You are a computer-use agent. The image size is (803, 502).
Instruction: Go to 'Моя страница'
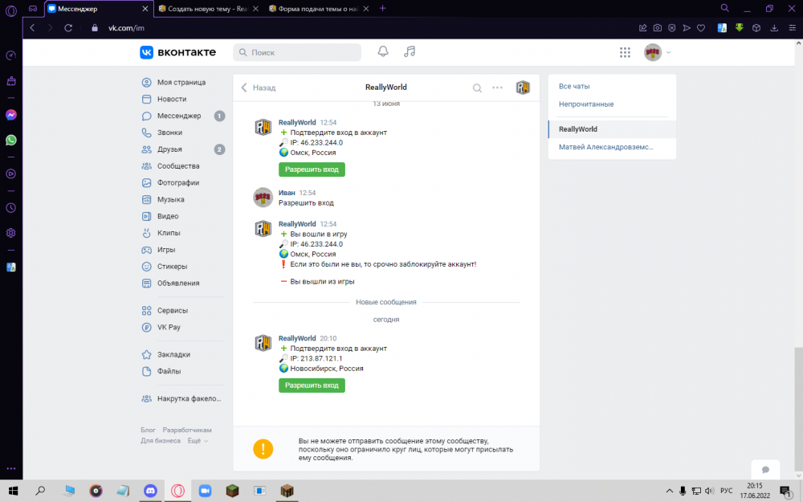click(181, 83)
